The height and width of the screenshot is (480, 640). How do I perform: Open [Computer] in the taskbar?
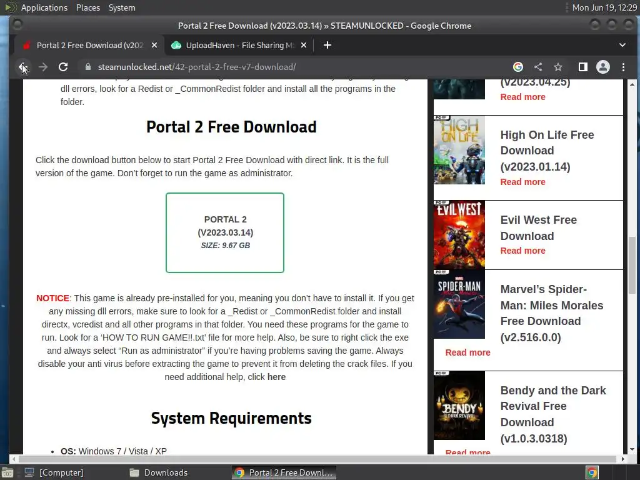point(54,472)
